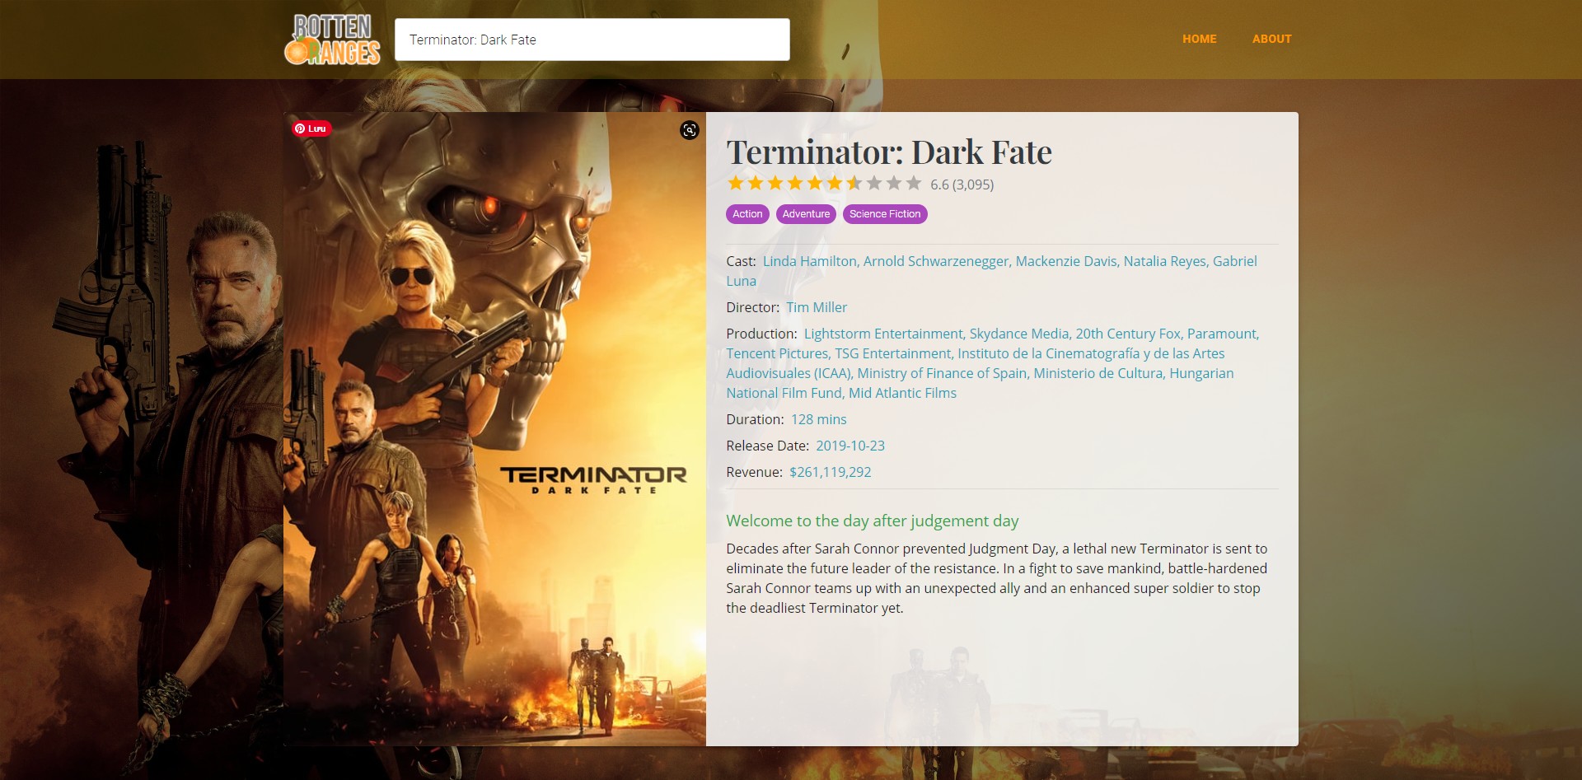Image resolution: width=1582 pixels, height=780 pixels.
Task: Click the plot overview paragraph
Action: pyautogui.click(x=997, y=578)
